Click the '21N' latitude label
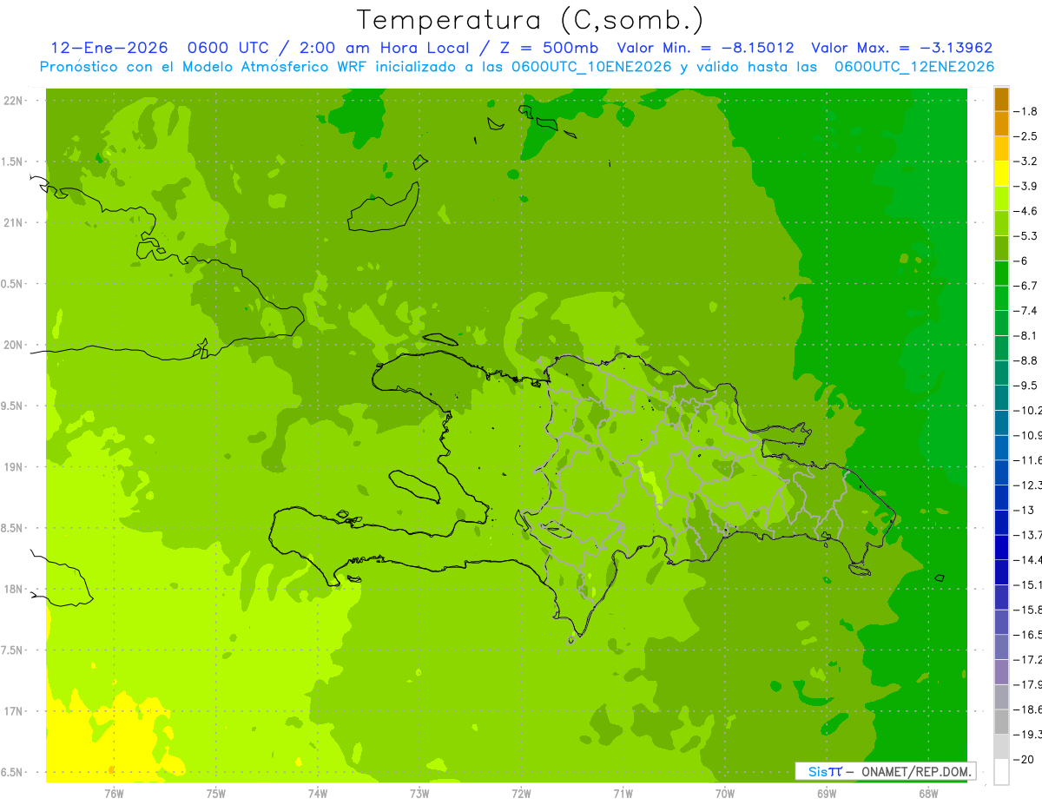 click(15, 222)
